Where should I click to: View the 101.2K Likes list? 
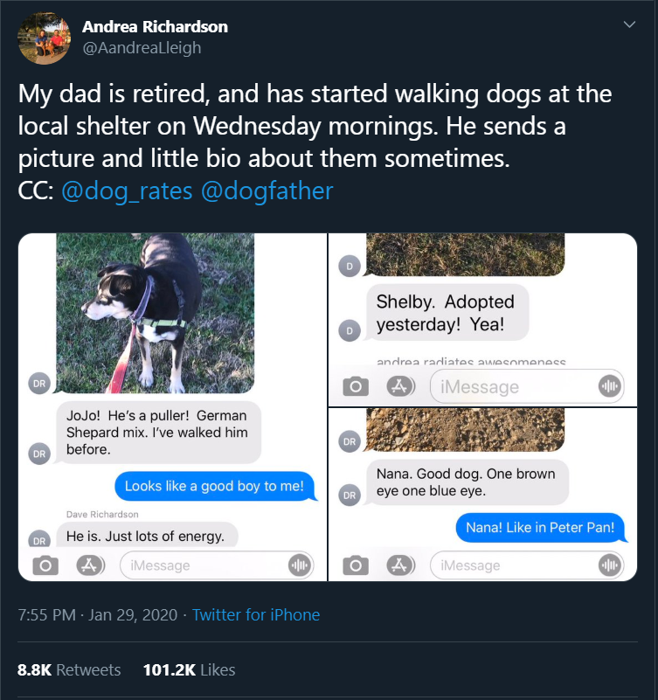click(189, 670)
